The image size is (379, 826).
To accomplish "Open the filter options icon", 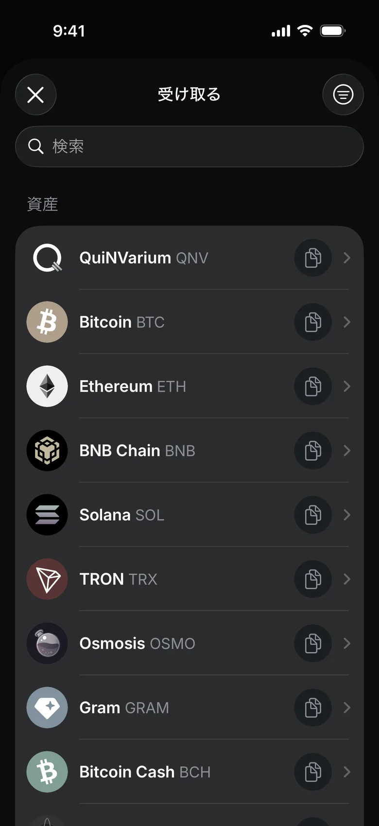I will 343,94.
